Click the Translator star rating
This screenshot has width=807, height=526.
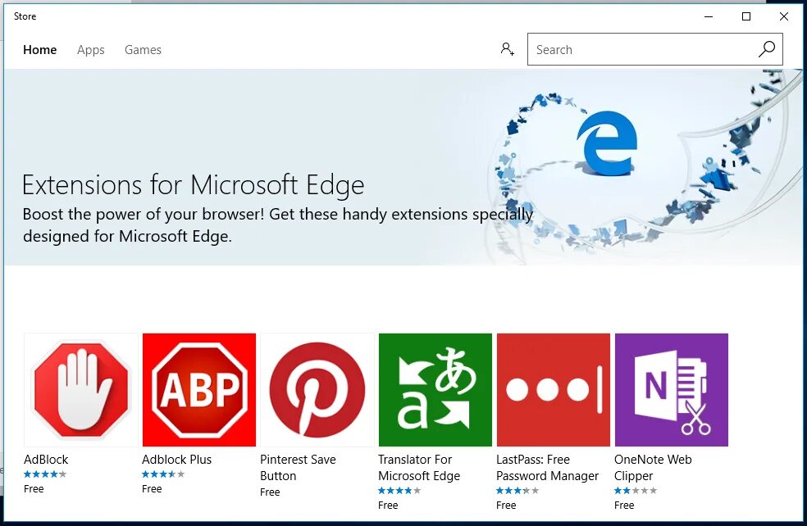point(399,491)
